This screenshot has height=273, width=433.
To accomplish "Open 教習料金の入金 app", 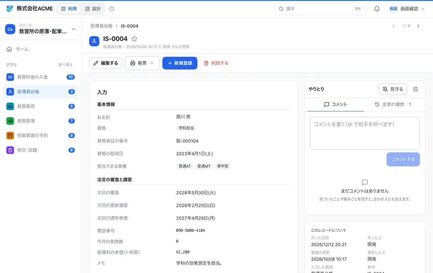I will point(41,77).
